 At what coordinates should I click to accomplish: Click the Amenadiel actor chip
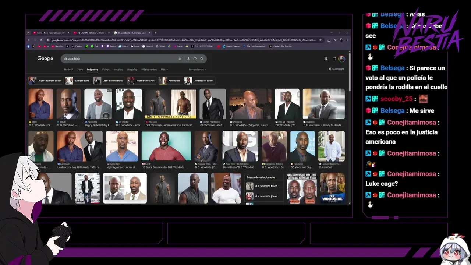click(x=199, y=81)
